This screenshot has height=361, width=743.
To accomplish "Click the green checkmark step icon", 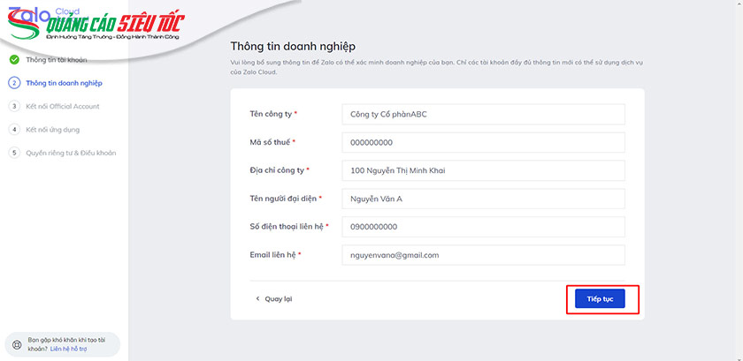I will pyautogui.click(x=14, y=60).
